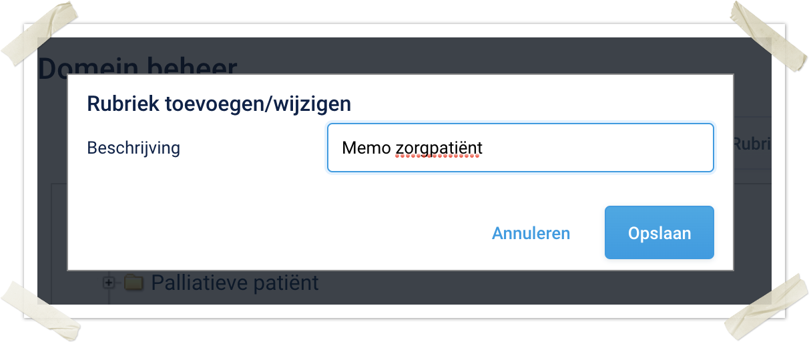The image size is (809, 342).
Task: Expand the Palliatieve patiënt tree node
Action: pos(108,283)
